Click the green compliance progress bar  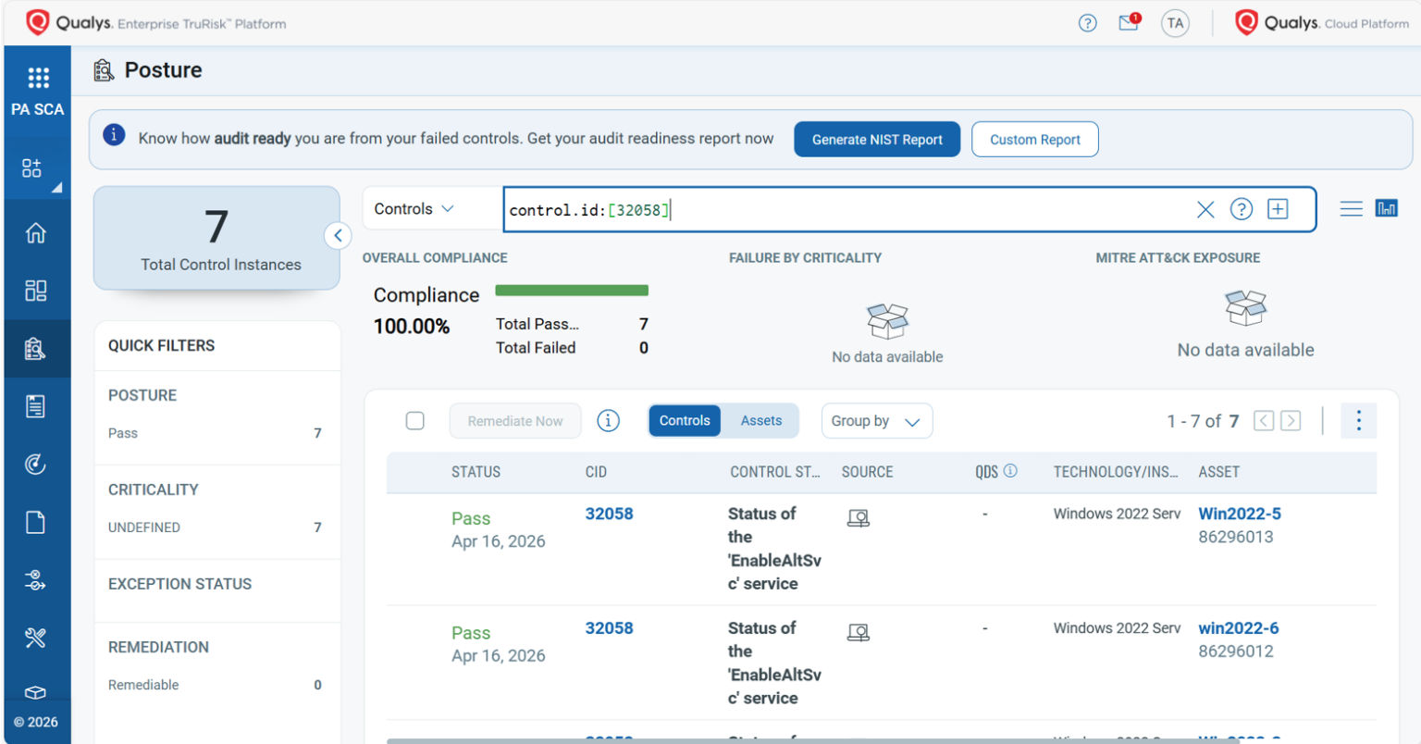(x=572, y=291)
